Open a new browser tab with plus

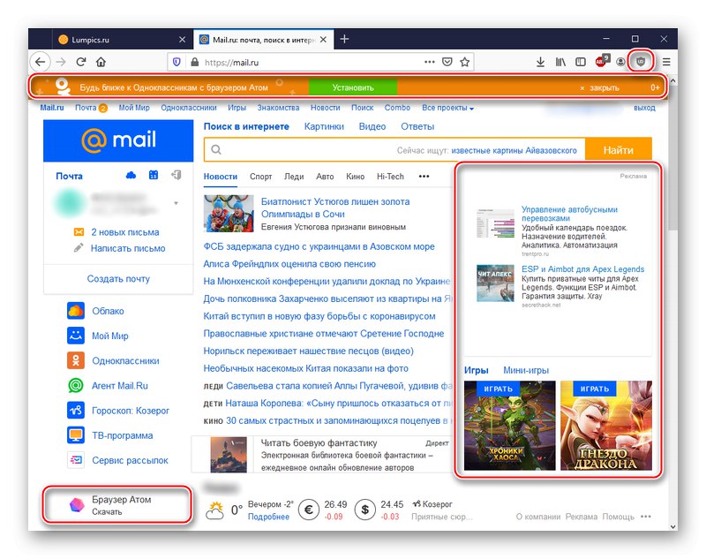pos(344,39)
